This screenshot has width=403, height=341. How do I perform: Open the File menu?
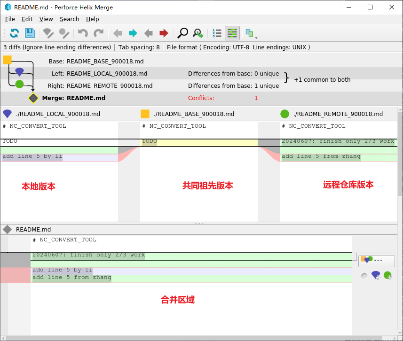pos(10,19)
